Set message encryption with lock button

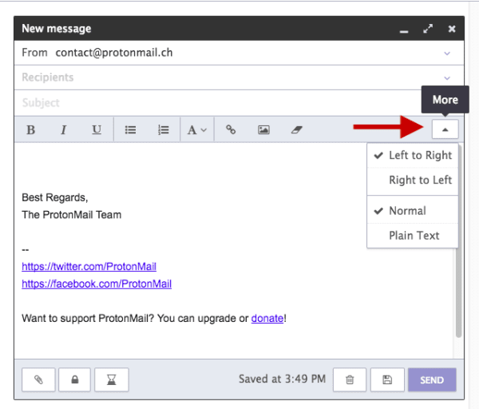coord(75,379)
